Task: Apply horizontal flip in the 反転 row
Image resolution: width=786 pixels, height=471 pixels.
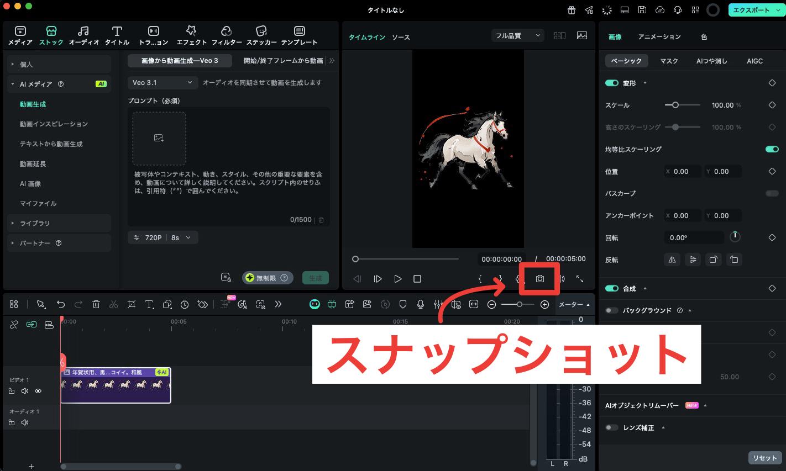Action: (672, 260)
